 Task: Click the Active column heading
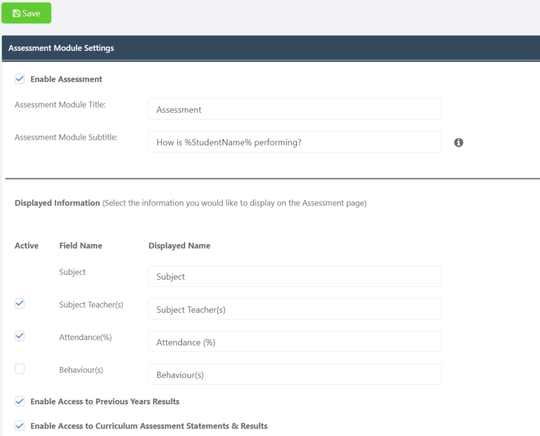click(26, 246)
